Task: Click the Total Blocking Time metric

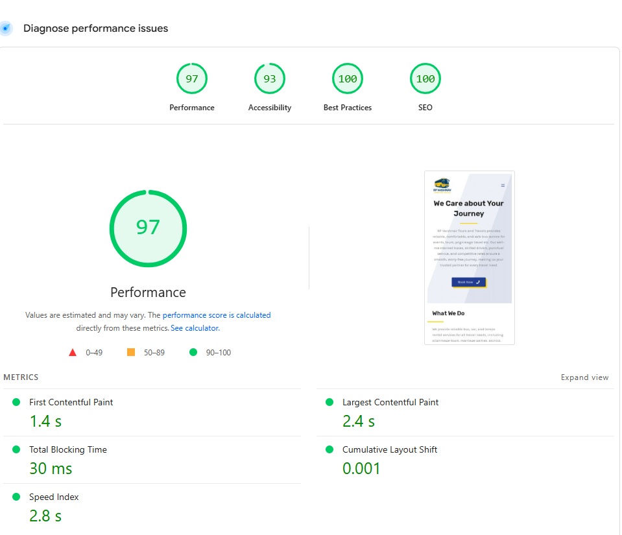Action: coord(67,449)
